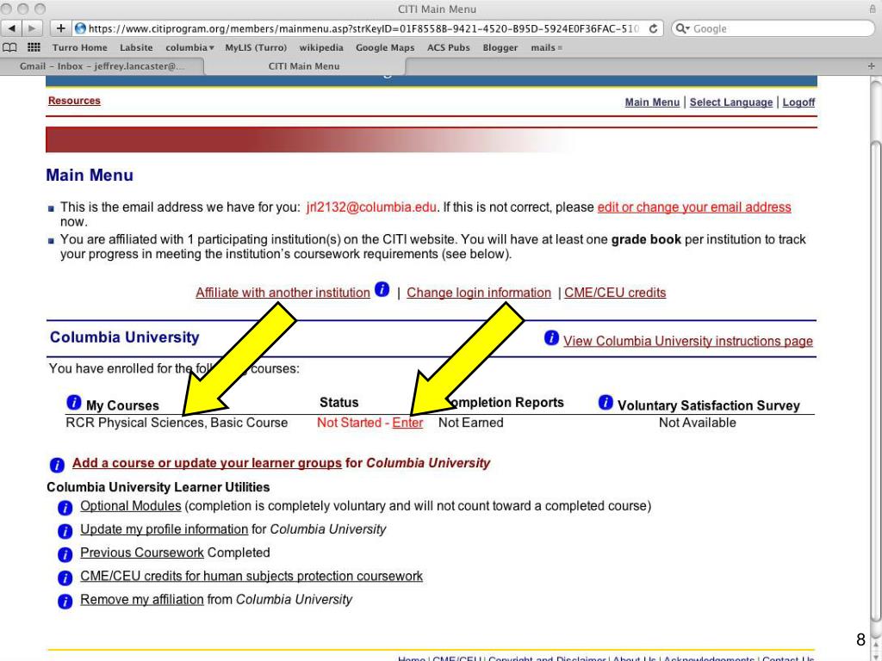
Task: Click RCR Physical Sciences, Basic Course text
Action: tap(177, 423)
